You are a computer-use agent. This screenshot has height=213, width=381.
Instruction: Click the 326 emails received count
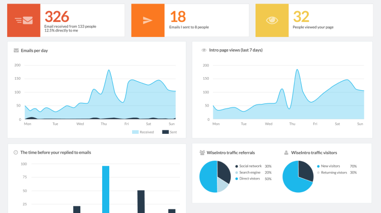pos(57,17)
